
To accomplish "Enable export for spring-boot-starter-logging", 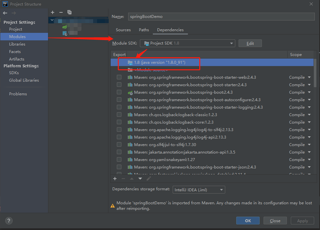I will 119,107.
